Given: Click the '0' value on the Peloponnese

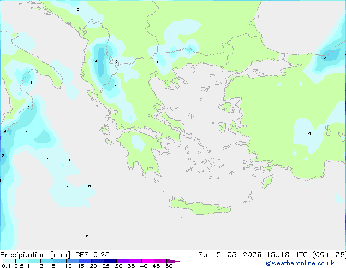Looking at the screenshot, I should pyautogui.click(x=135, y=137).
